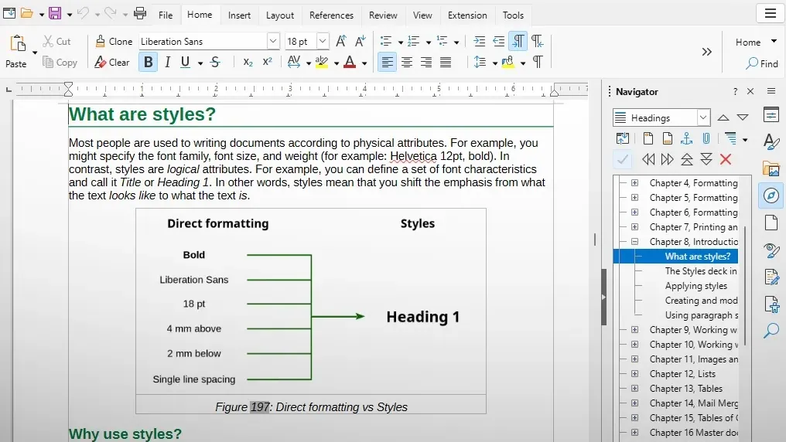Apply red font color
This screenshot has width=786, height=442.
(350, 62)
